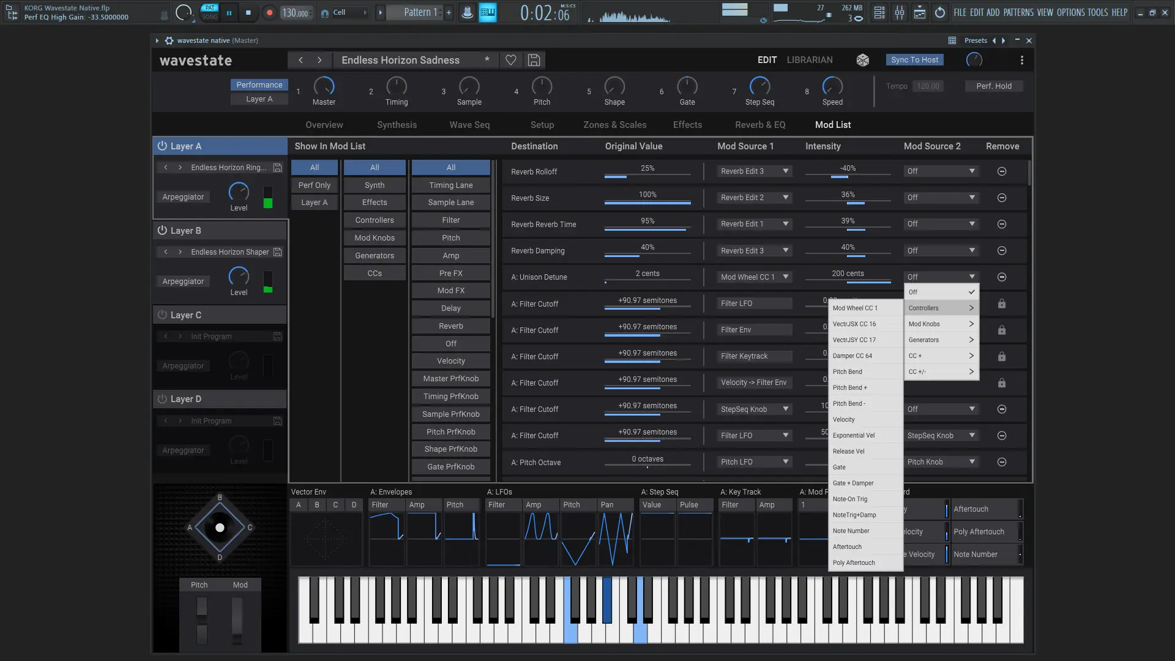Open Reverb Edit 3 Mod Source dropdown
The height and width of the screenshot is (661, 1175).
coord(754,171)
